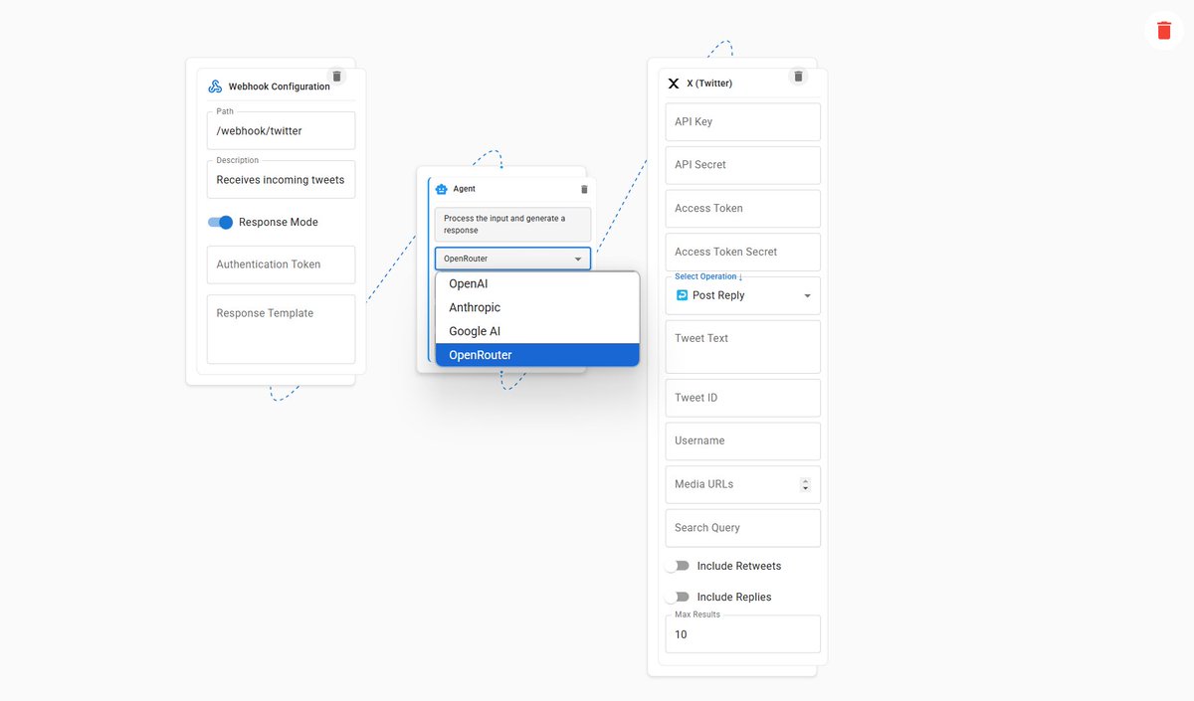This screenshot has height=701, width=1194.
Task: Click the 'Include Replies' label
Action: (x=734, y=597)
